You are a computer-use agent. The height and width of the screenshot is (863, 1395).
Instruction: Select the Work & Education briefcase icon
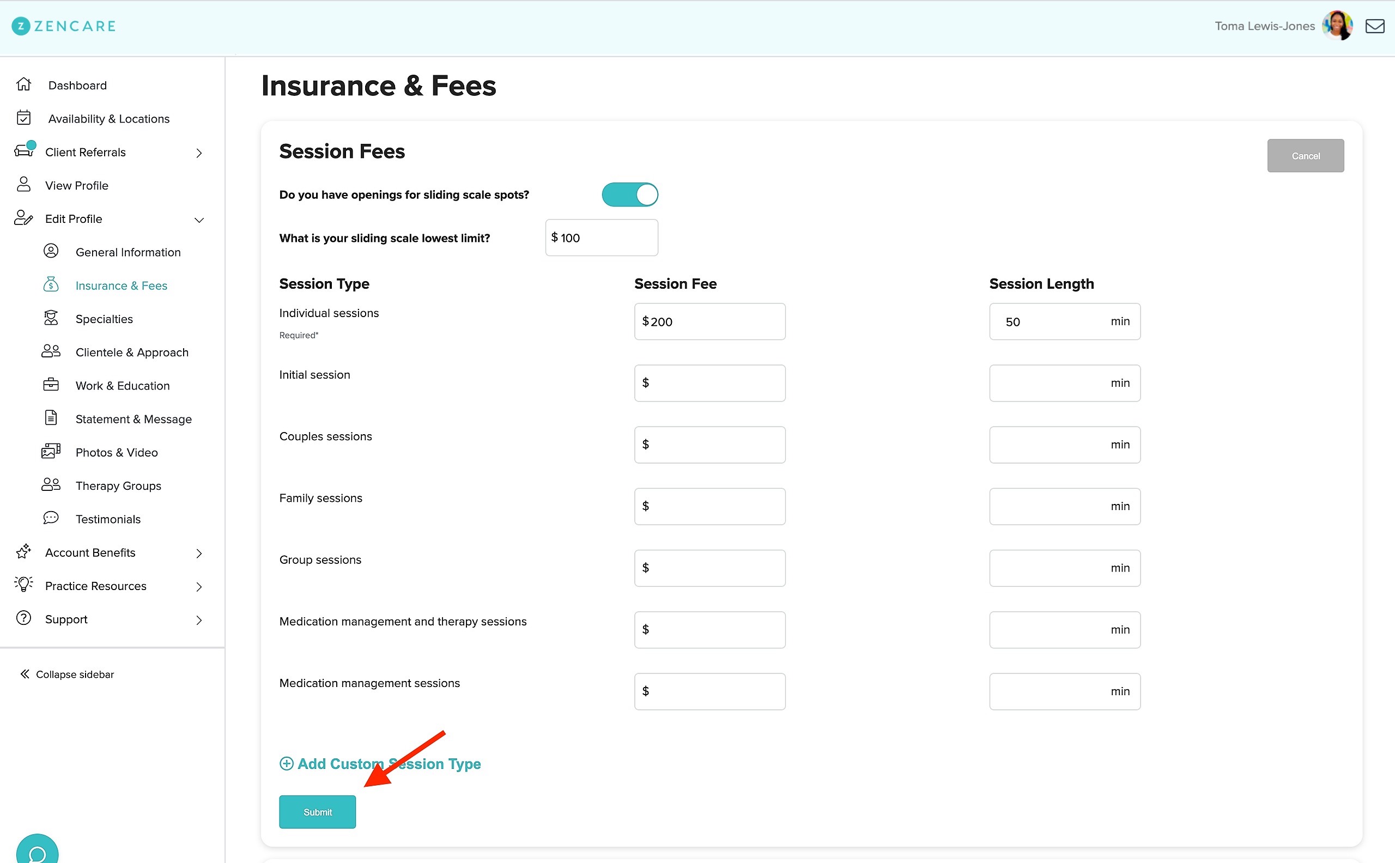51,385
